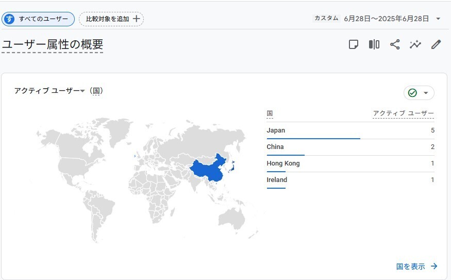Click the plus icon to add comparison

136,19
